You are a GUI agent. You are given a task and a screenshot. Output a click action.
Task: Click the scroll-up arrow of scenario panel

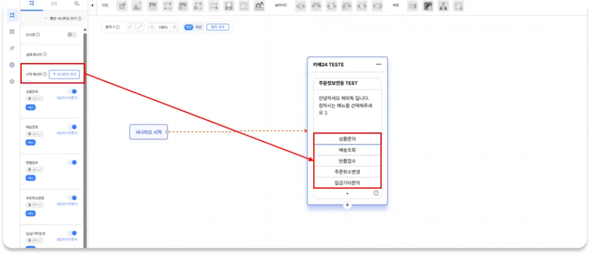pos(85,30)
